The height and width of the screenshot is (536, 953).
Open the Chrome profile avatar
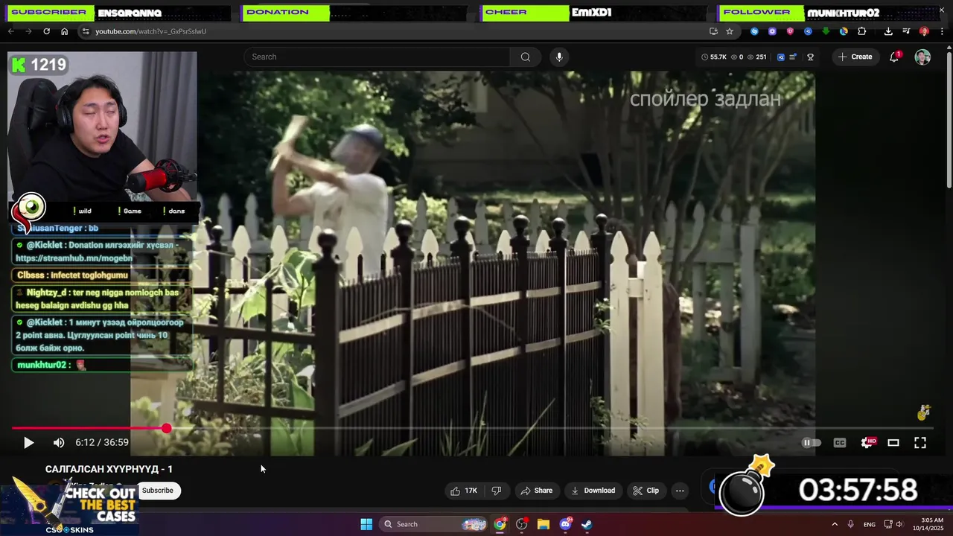tap(924, 31)
